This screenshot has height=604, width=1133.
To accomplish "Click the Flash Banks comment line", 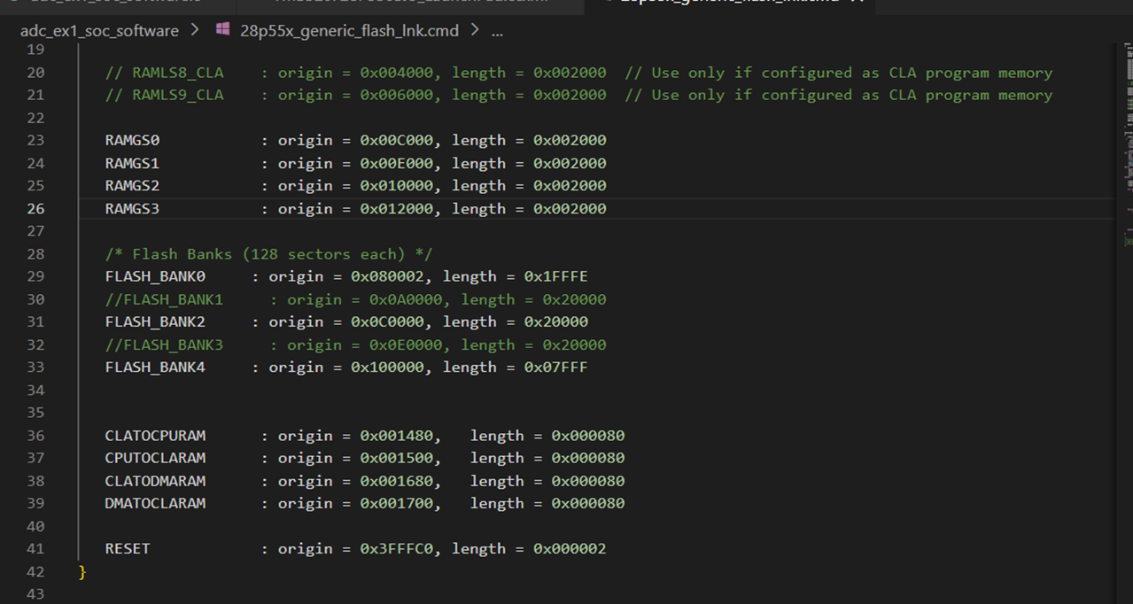I will point(268,254).
